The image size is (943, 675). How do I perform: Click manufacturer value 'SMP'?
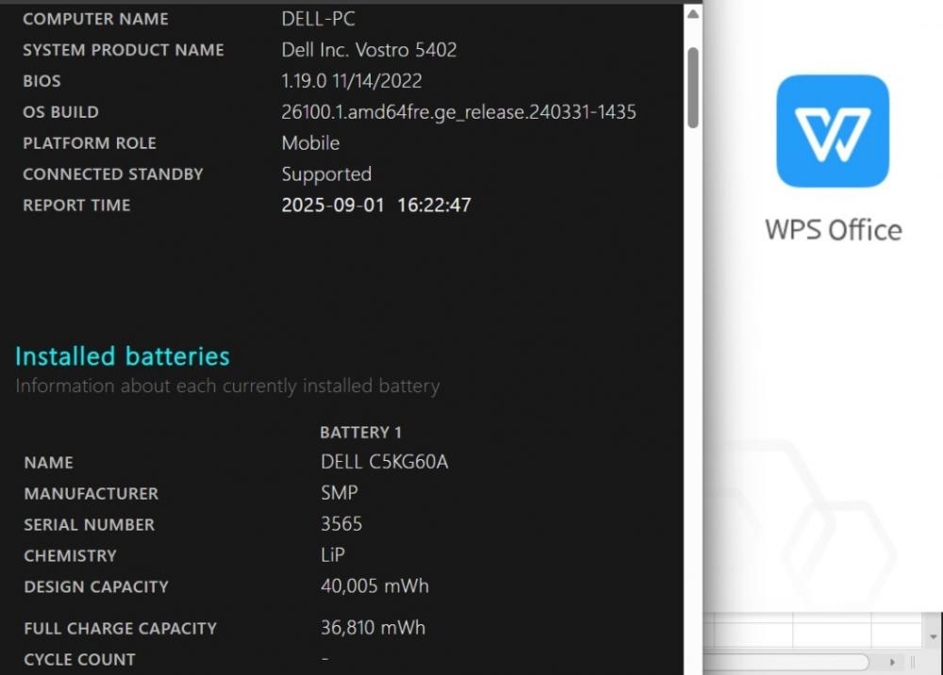pos(339,493)
